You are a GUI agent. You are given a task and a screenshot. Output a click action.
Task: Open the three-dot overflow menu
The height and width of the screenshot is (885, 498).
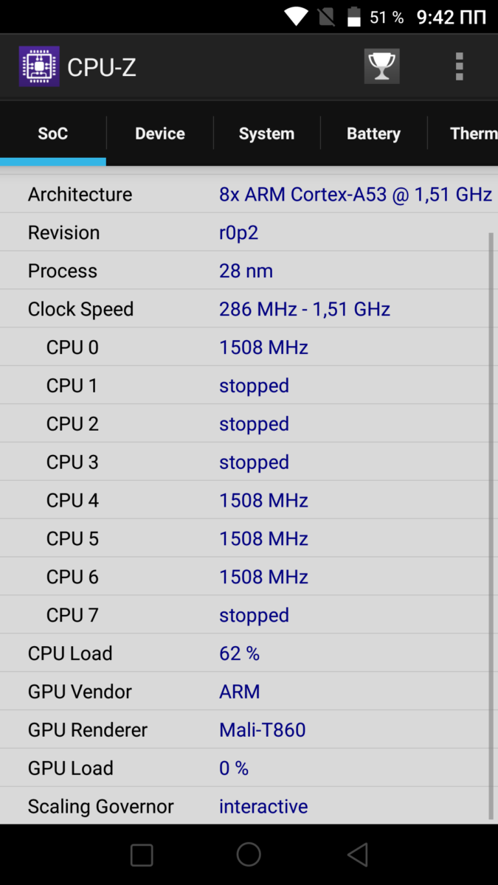click(459, 66)
